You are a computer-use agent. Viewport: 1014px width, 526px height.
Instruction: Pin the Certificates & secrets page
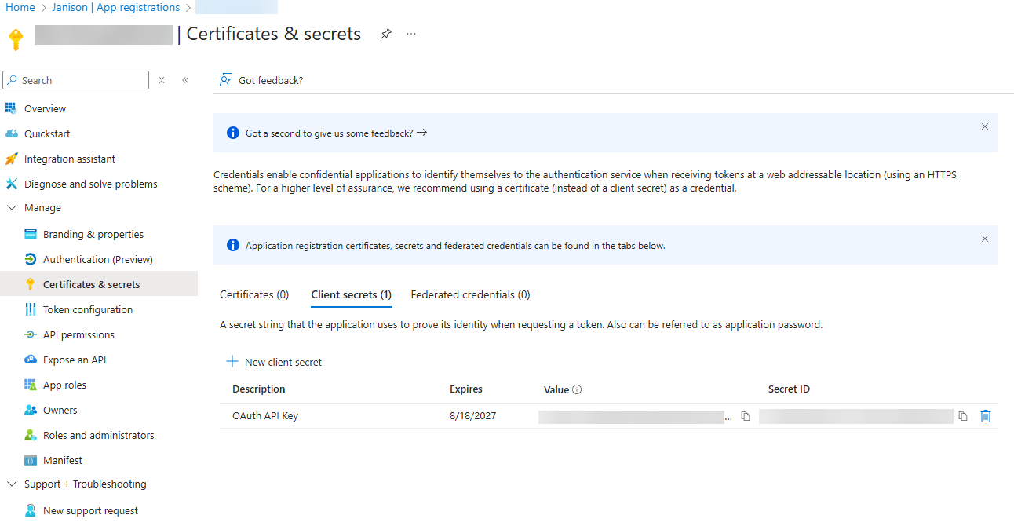tap(385, 35)
